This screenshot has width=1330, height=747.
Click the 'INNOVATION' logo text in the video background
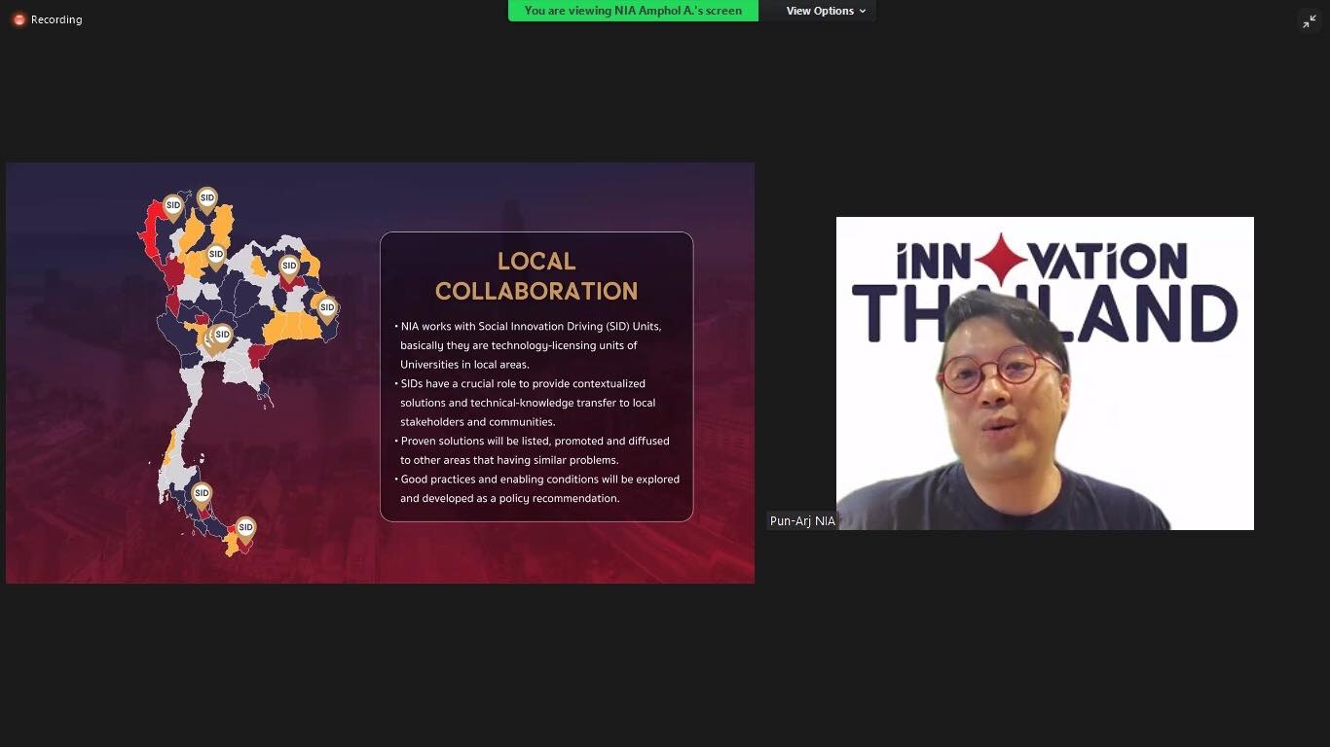click(1042, 261)
